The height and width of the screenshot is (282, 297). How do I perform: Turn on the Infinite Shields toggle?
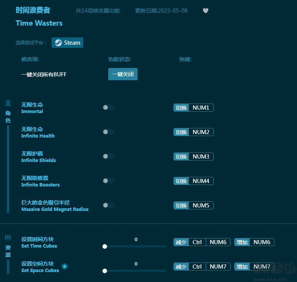108,156
